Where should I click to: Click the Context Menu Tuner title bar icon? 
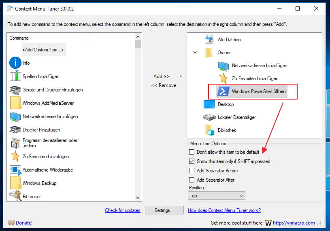tap(10, 8)
